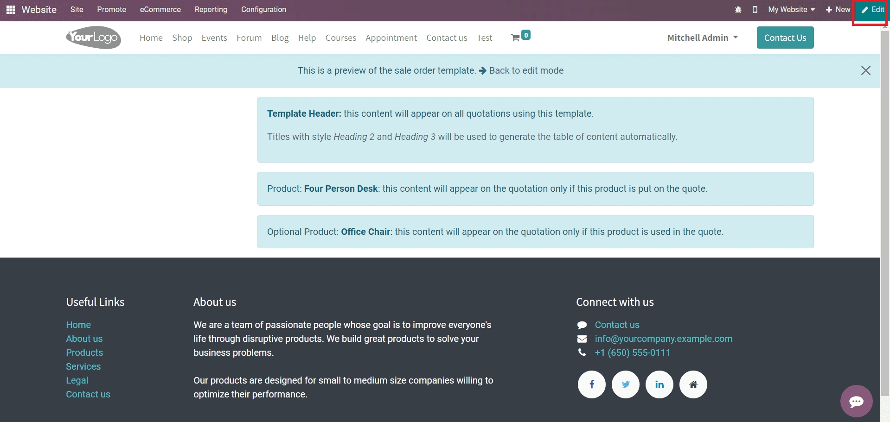The image size is (890, 422).
Task: Open the eCommerce menu
Action: (160, 10)
